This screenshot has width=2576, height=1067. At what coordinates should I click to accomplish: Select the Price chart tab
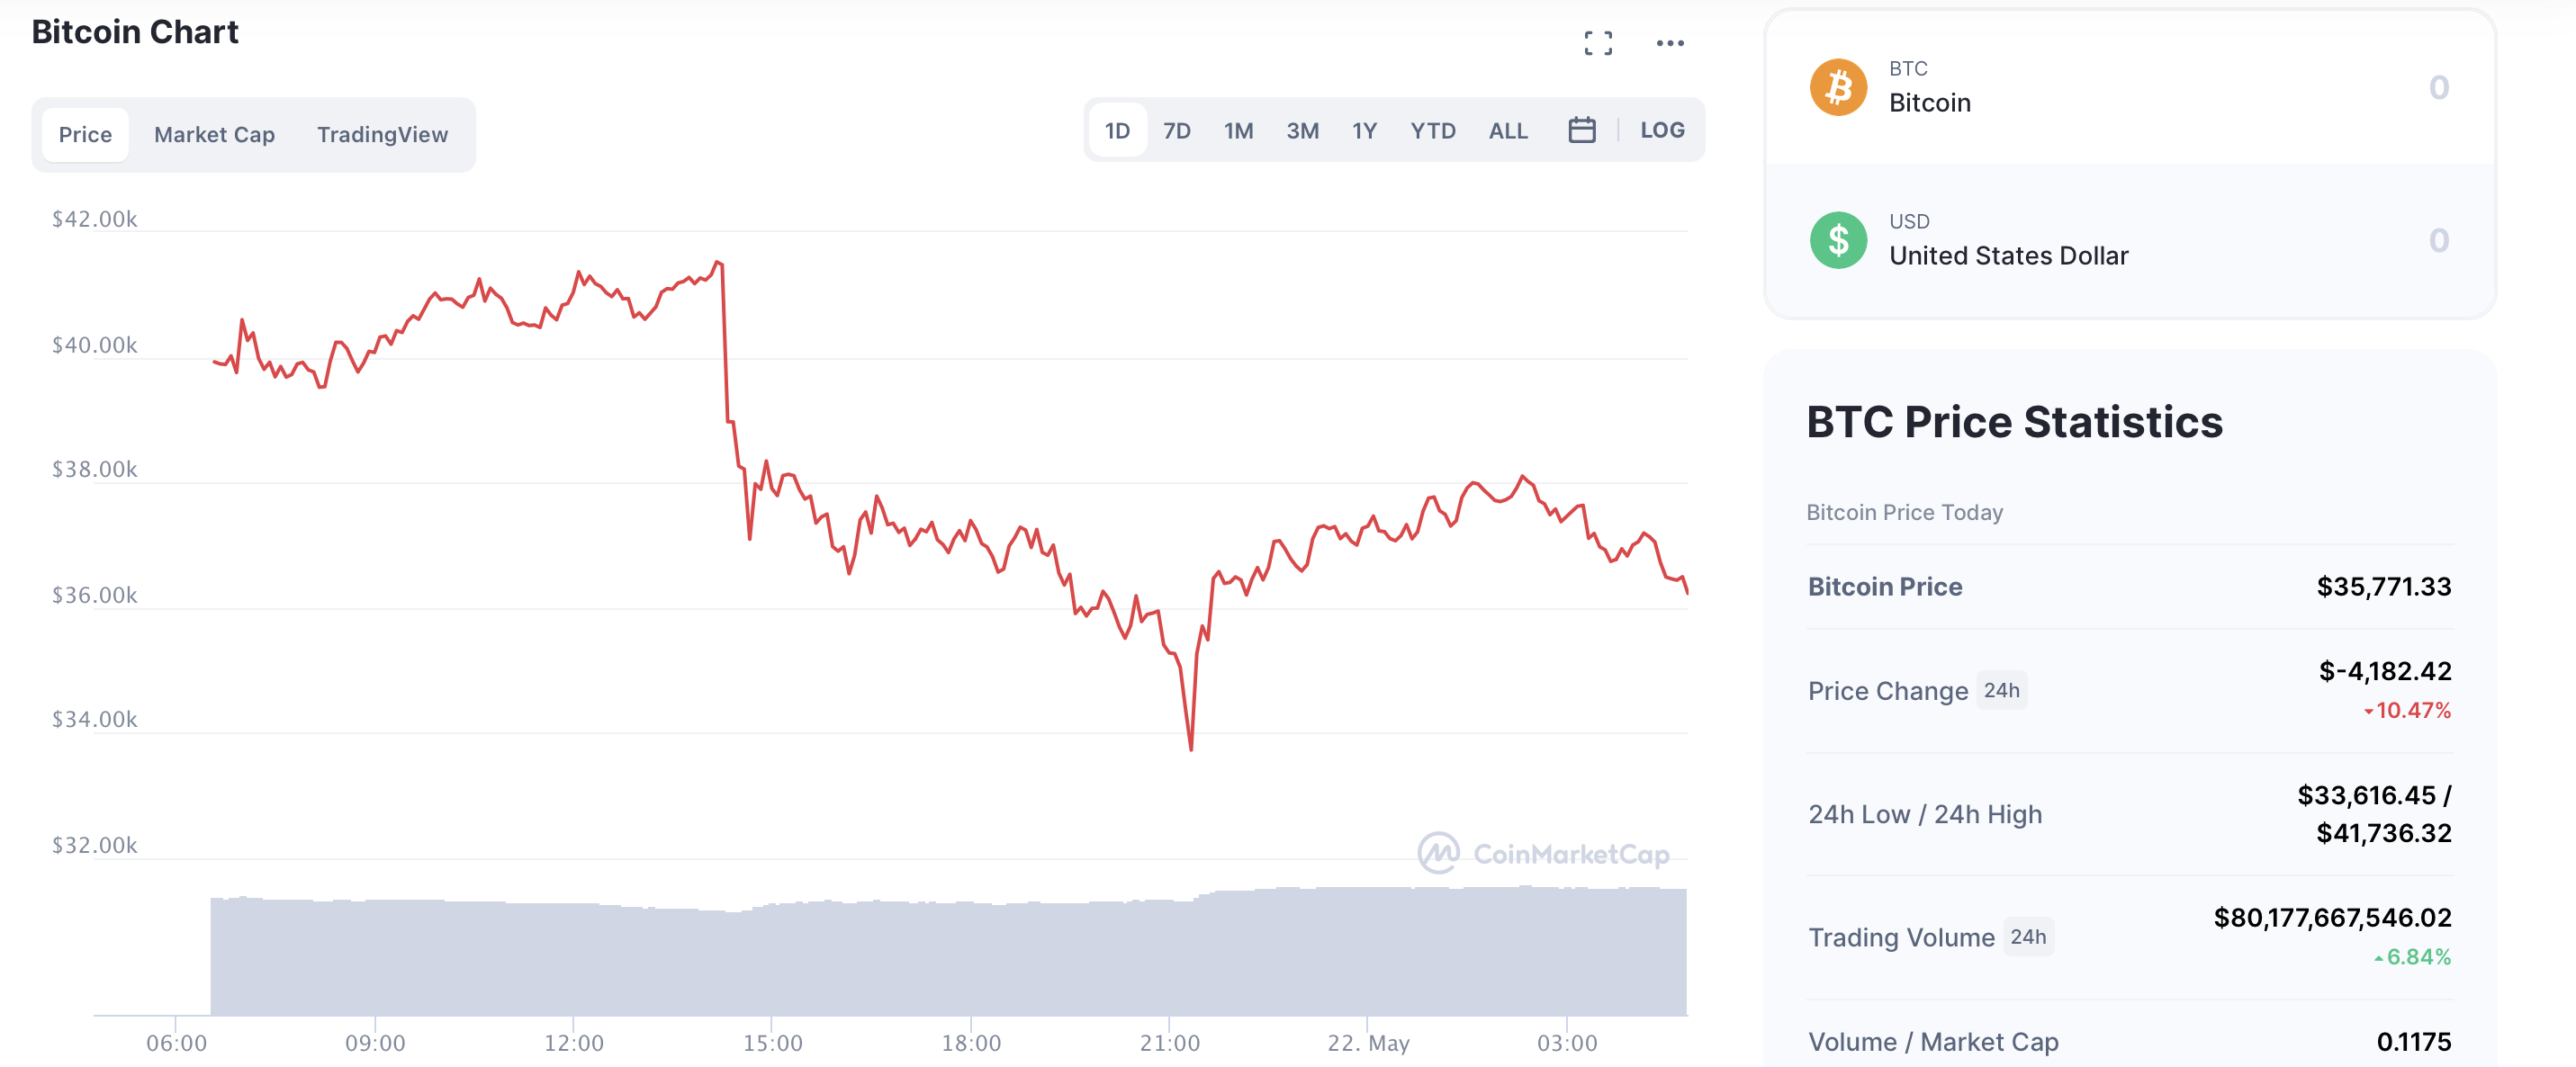(85, 135)
